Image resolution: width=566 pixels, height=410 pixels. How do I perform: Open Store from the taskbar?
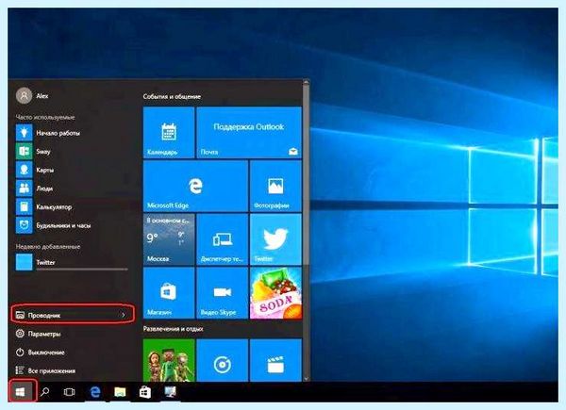(x=144, y=391)
